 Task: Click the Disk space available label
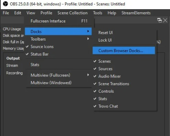pos(13,36)
